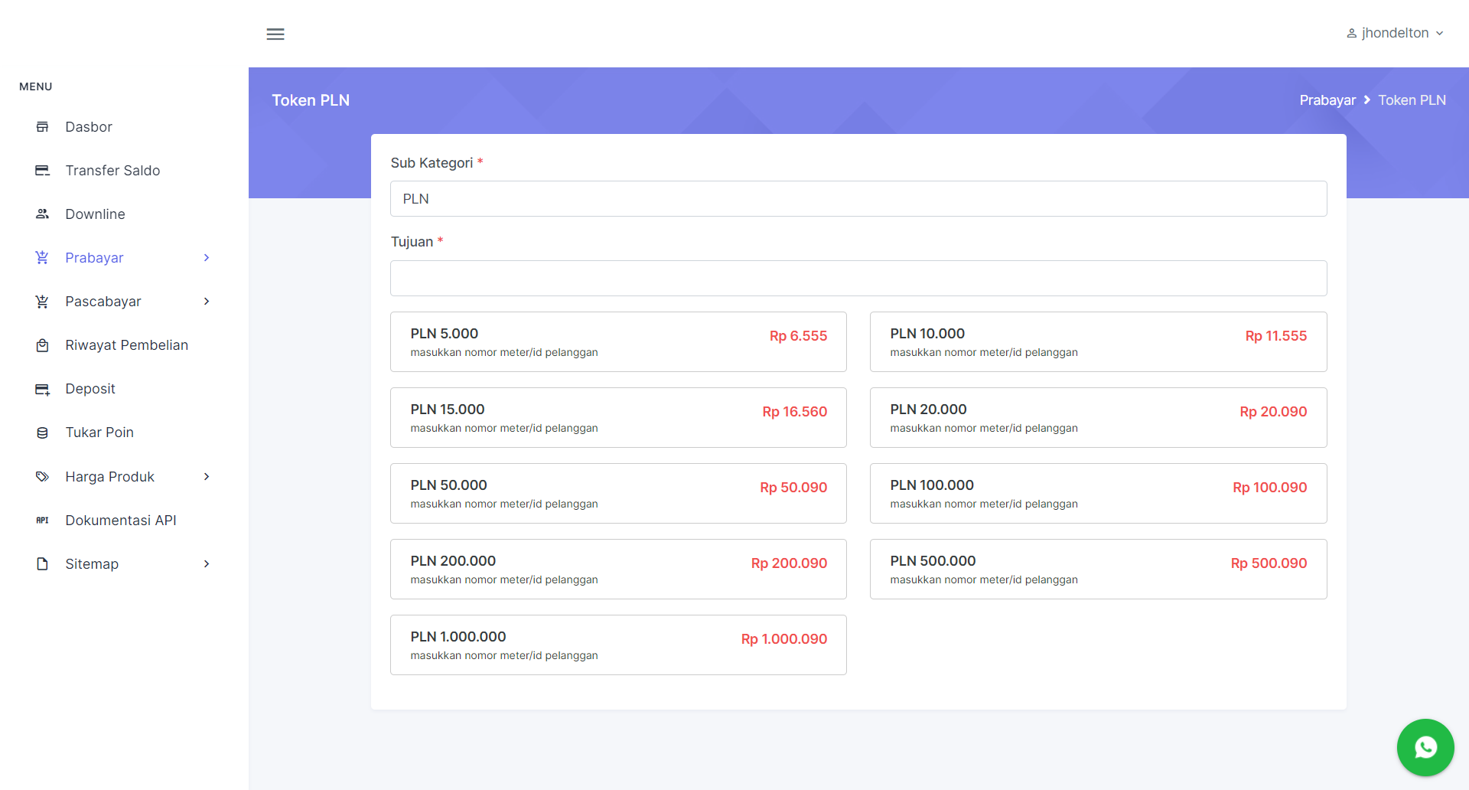Click the Prabayar breadcrumb link
Image resolution: width=1469 pixels, height=790 pixels.
1327,100
